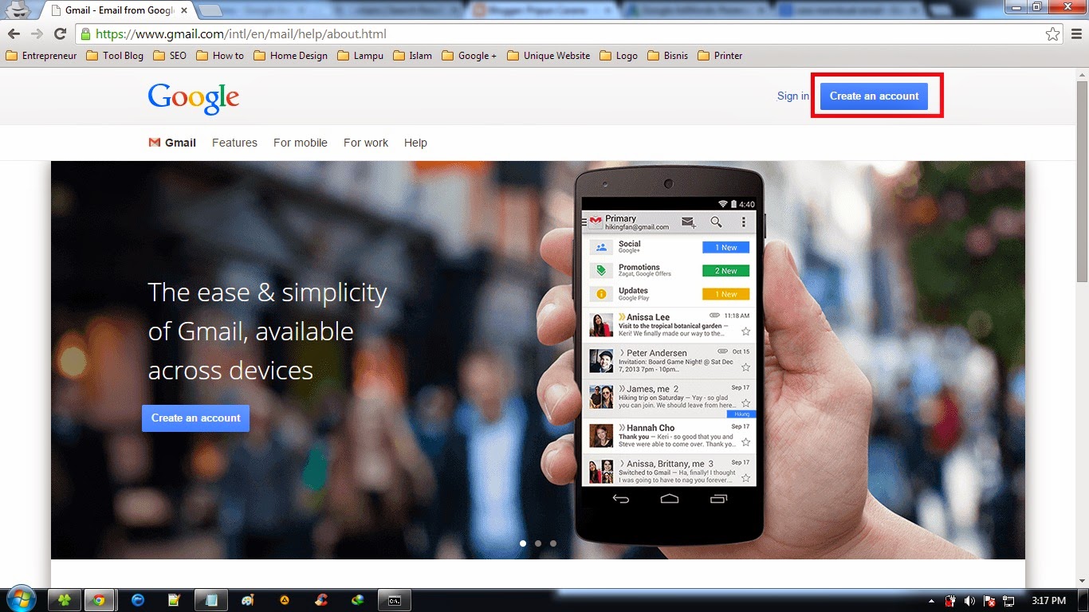The image size is (1089, 612).
Task: Open the Lampu bookmark folder
Action: 360,56
